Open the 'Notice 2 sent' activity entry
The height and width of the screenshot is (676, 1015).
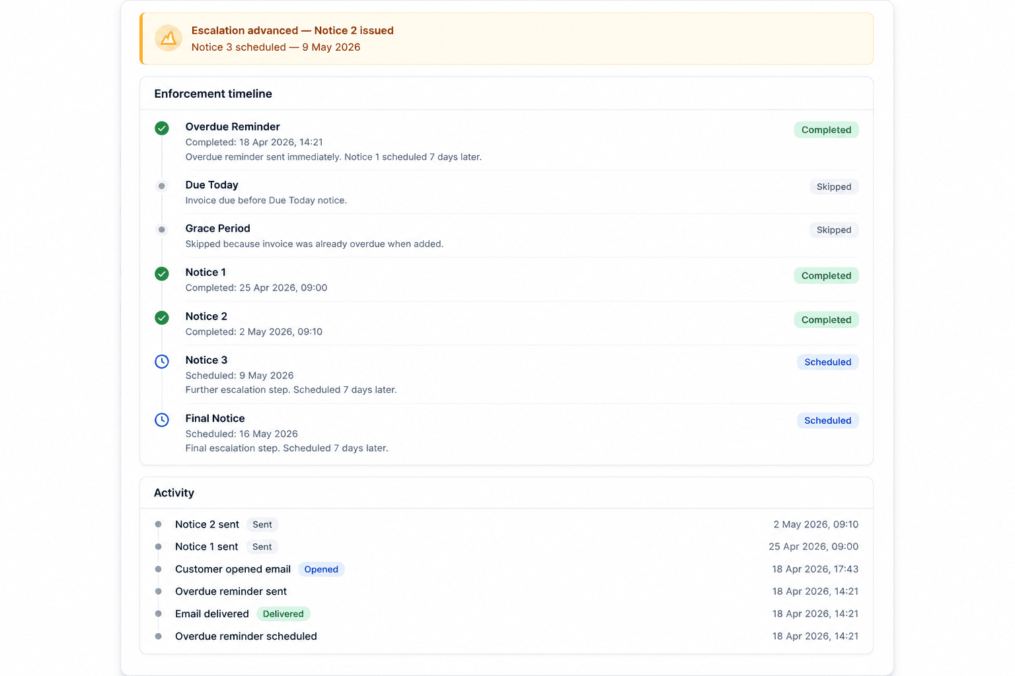tap(207, 524)
